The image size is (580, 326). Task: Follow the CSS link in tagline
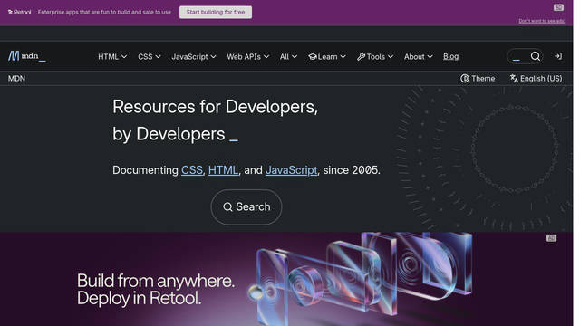[x=191, y=170]
